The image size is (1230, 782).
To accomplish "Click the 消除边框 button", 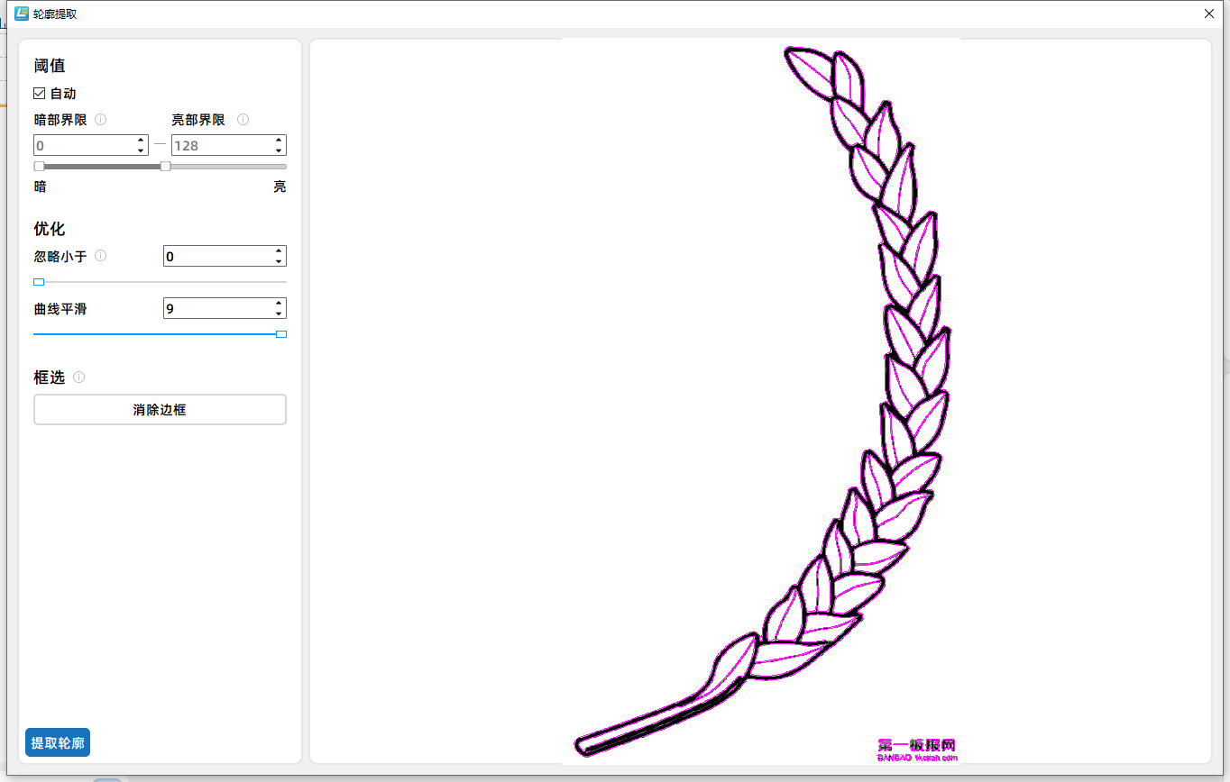I will [x=160, y=410].
